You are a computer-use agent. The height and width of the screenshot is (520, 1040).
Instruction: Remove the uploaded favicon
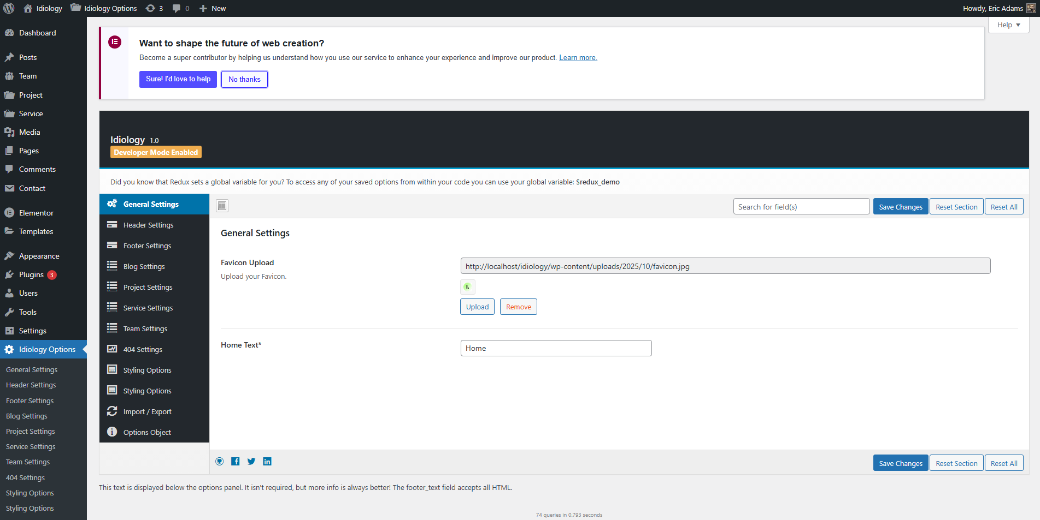[518, 307]
